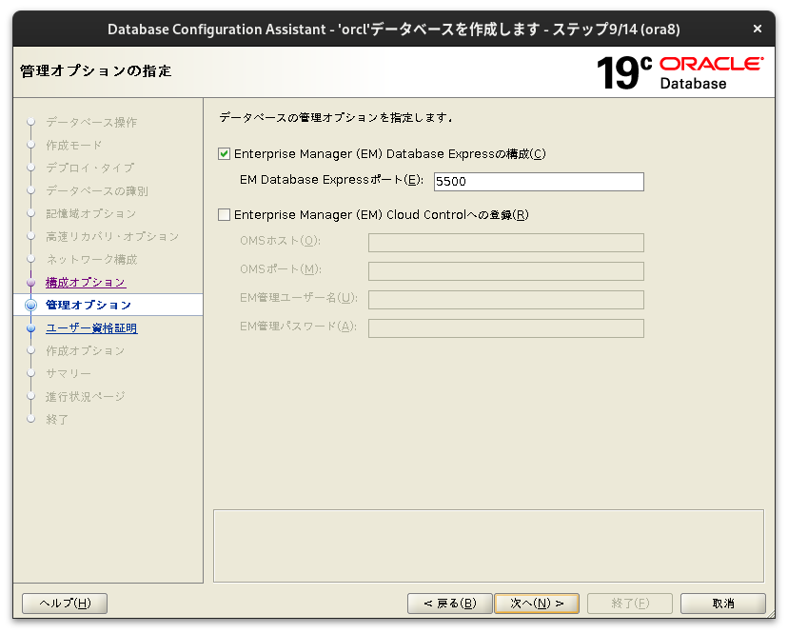Disable the Enterprise Manager Database Express構成 checkbox
The height and width of the screenshot is (634, 788).
pyautogui.click(x=224, y=153)
